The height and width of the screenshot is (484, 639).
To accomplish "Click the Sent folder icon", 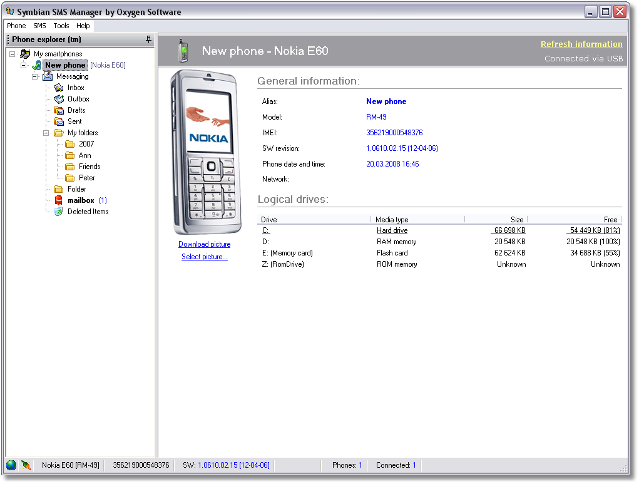I will pyautogui.click(x=59, y=121).
